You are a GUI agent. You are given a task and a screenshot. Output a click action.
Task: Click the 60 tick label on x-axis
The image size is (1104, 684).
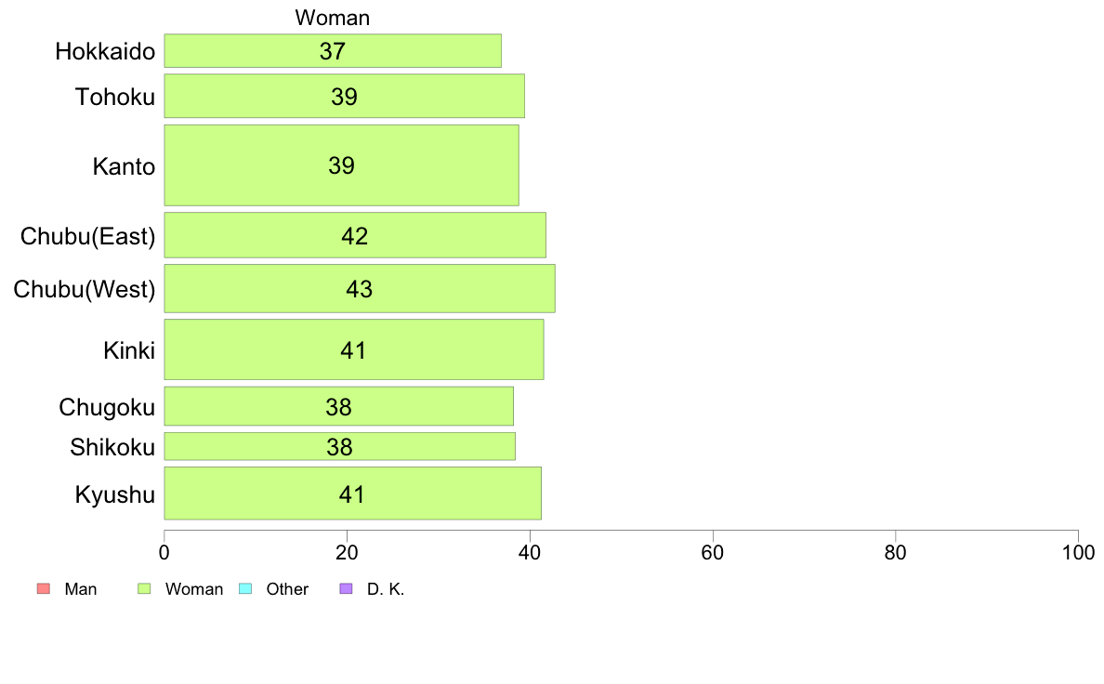(x=713, y=552)
